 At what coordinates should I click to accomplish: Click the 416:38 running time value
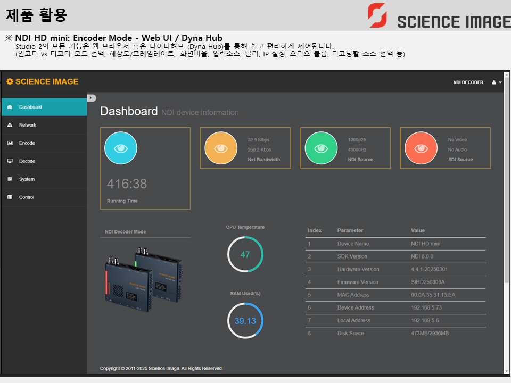[x=127, y=184]
